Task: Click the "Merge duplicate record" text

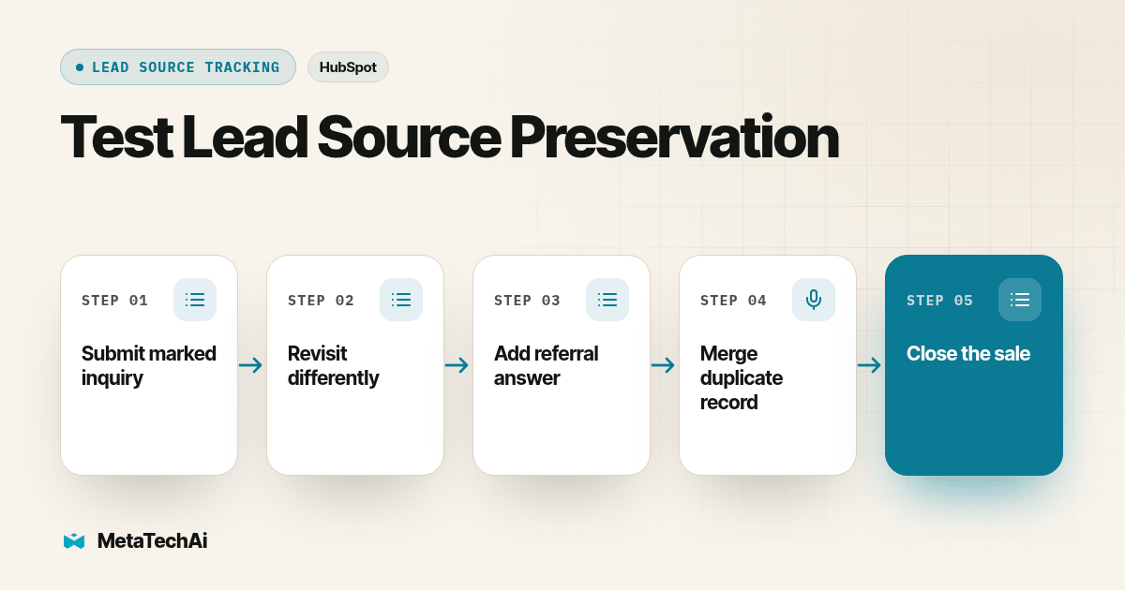Action: 742,377
